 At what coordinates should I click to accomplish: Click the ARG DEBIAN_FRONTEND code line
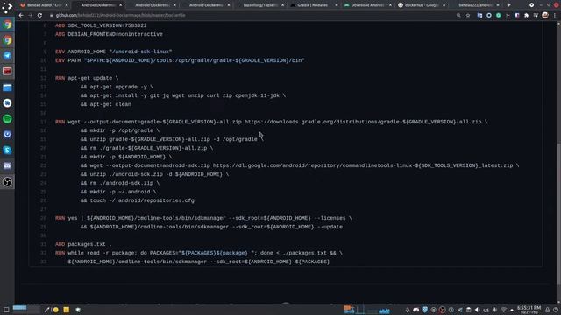pyautogui.click(x=109, y=34)
